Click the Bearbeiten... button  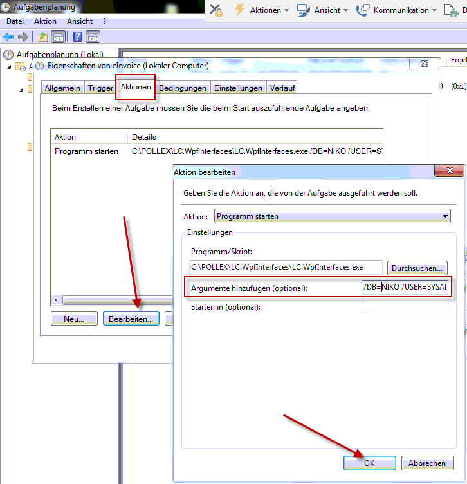[x=131, y=319]
